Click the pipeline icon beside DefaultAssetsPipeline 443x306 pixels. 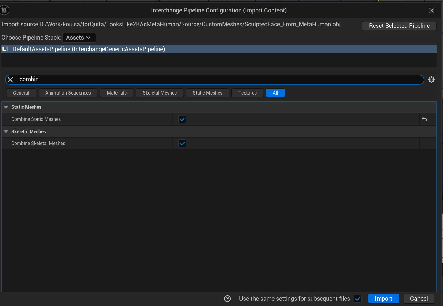[5, 49]
